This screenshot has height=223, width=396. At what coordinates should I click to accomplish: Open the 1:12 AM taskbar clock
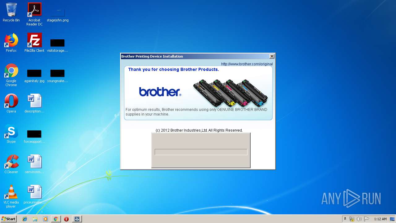tap(380, 219)
